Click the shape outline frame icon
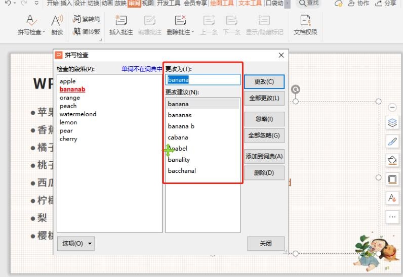Viewport: 403px width, 277px height. (392, 179)
